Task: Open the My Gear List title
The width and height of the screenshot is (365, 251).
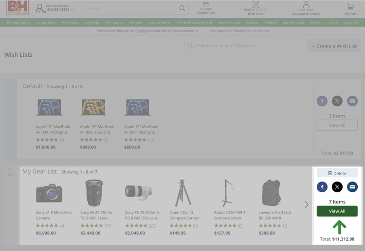Action: point(39,171)
